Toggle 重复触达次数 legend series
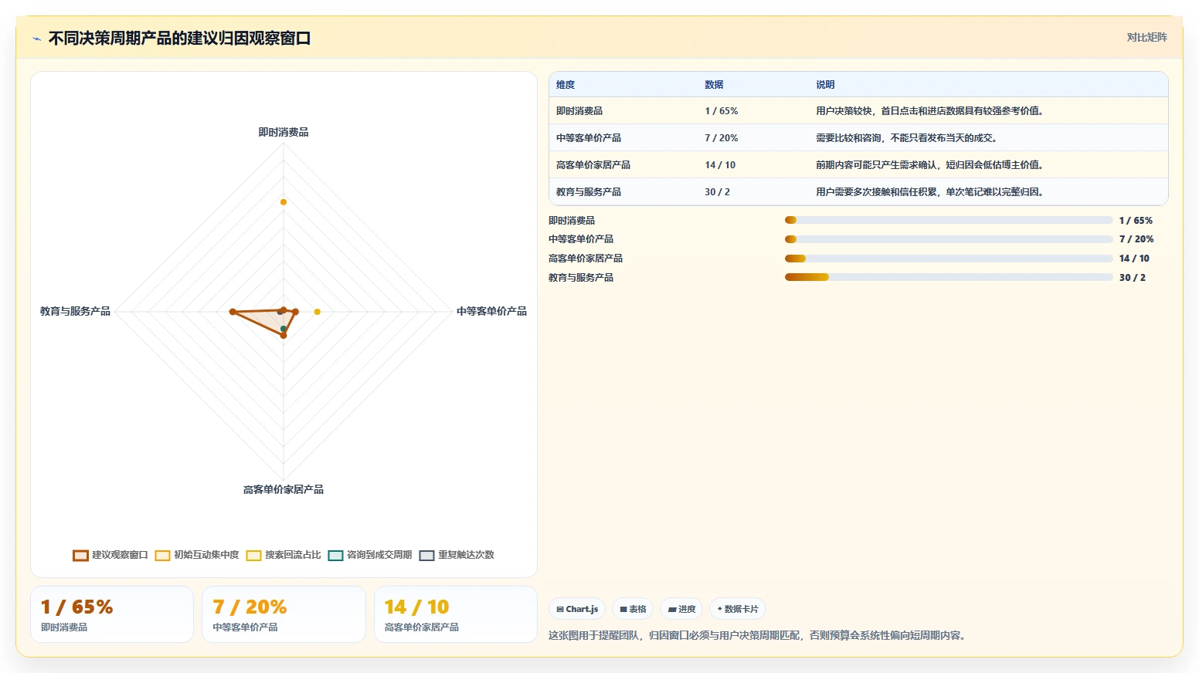This screenshot has height=673, width=1199. (x=457, y=555)
